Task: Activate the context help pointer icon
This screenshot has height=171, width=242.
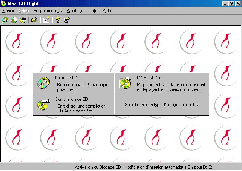Action: (x=67, y=20)
